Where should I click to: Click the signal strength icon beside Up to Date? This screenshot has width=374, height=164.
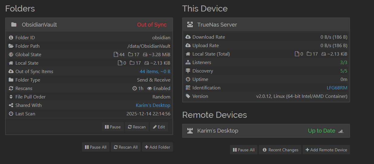pyautogui.click(x=341, y=131)
